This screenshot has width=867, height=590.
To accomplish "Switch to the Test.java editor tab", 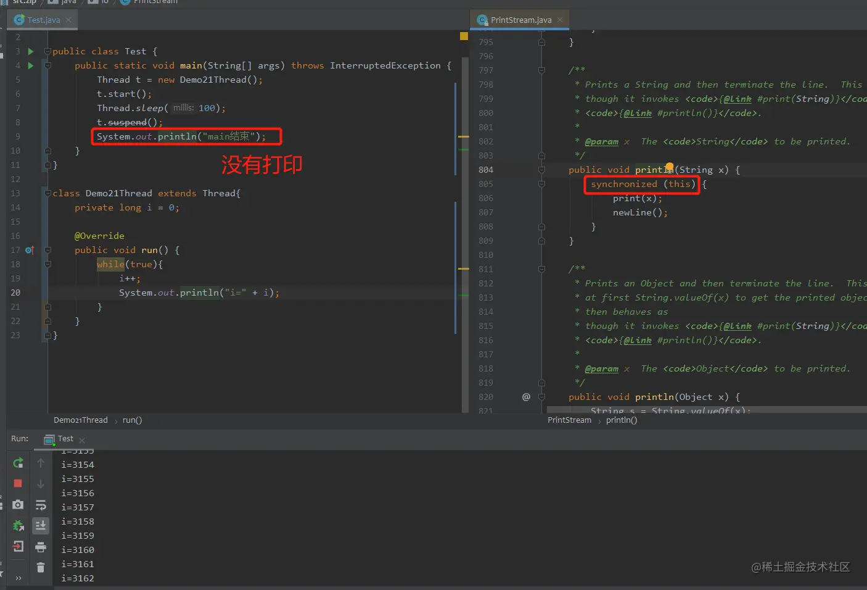I will pyautogui.click(x=43, y=20).
